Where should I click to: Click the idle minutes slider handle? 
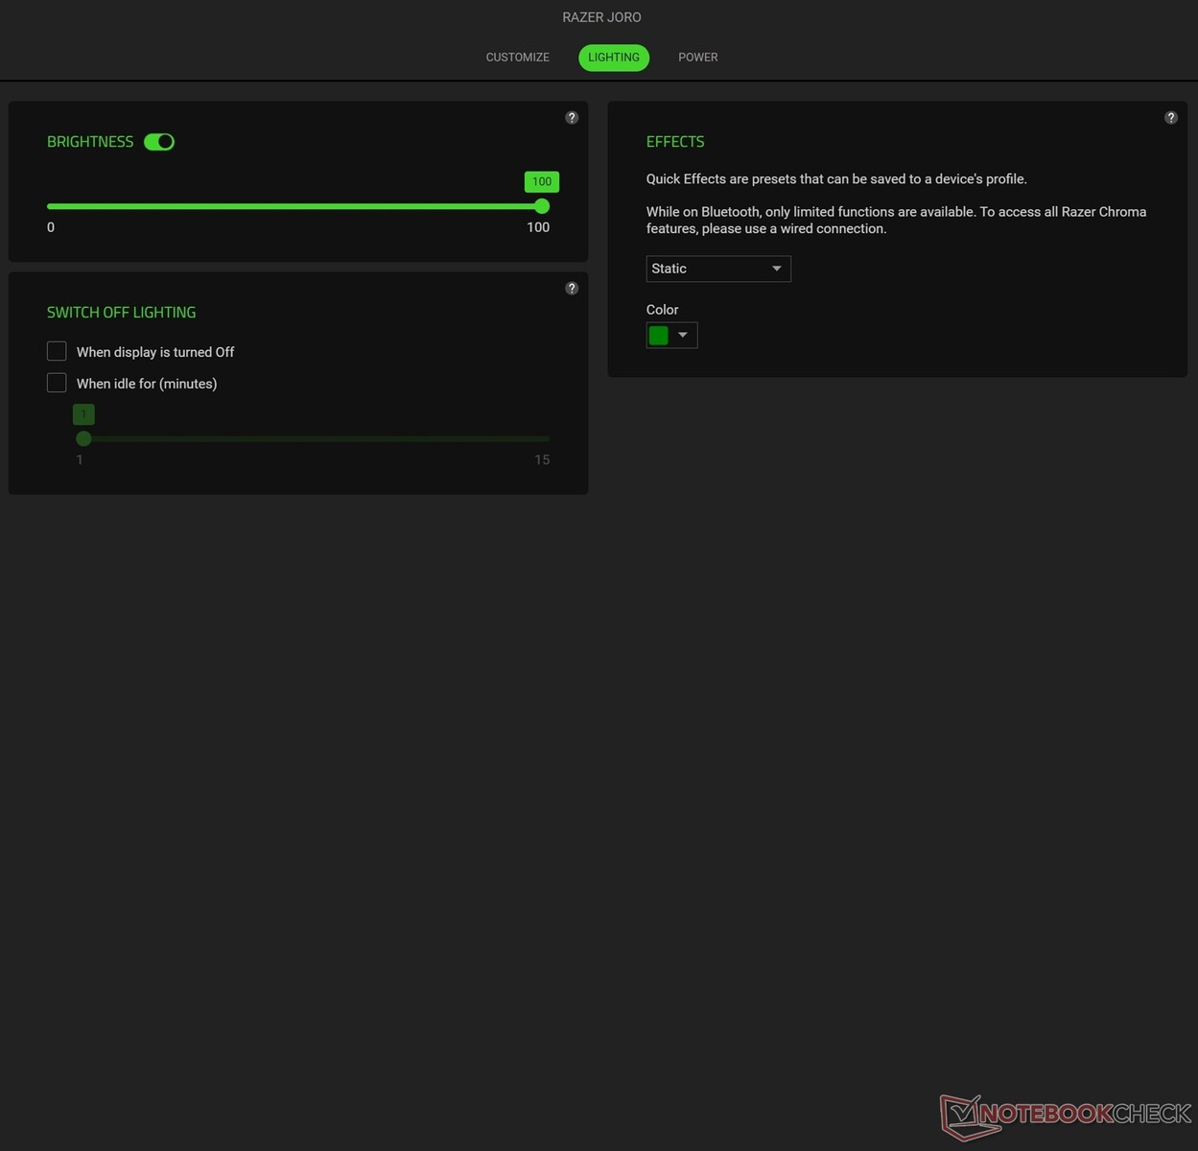click(x=83, y=438)
